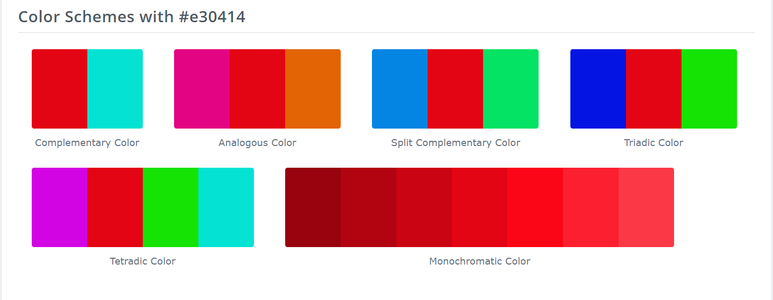Click the red middle swatch in Triadic Color
773x300 pixels.
(653, 89)
